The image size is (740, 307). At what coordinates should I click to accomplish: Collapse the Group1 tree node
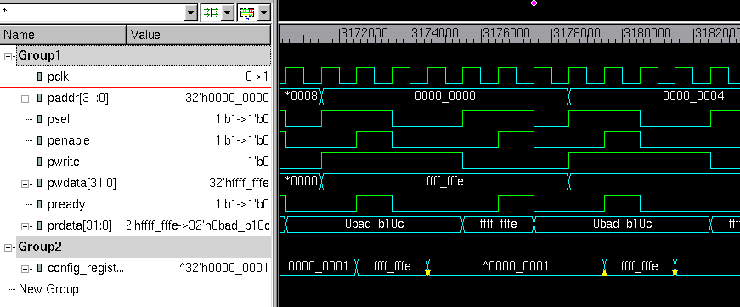8,56
